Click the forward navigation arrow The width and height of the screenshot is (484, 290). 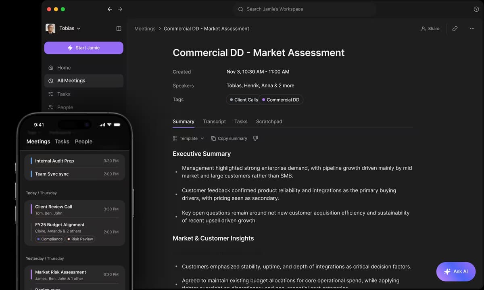120,9
